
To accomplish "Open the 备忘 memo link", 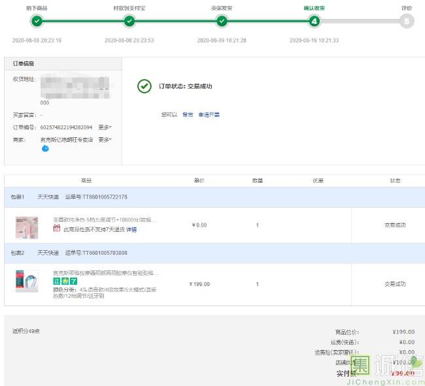I will coord(188,115).
